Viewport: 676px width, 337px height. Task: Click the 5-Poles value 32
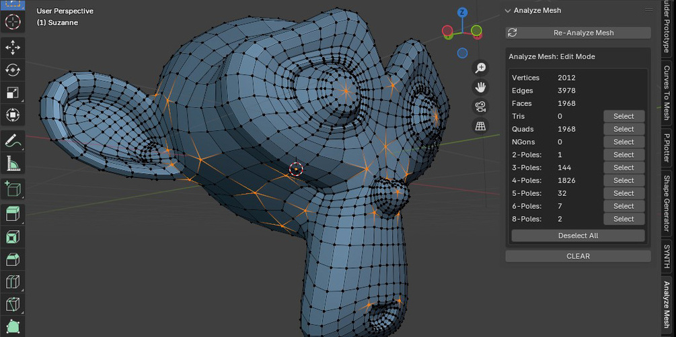point(562,193)
